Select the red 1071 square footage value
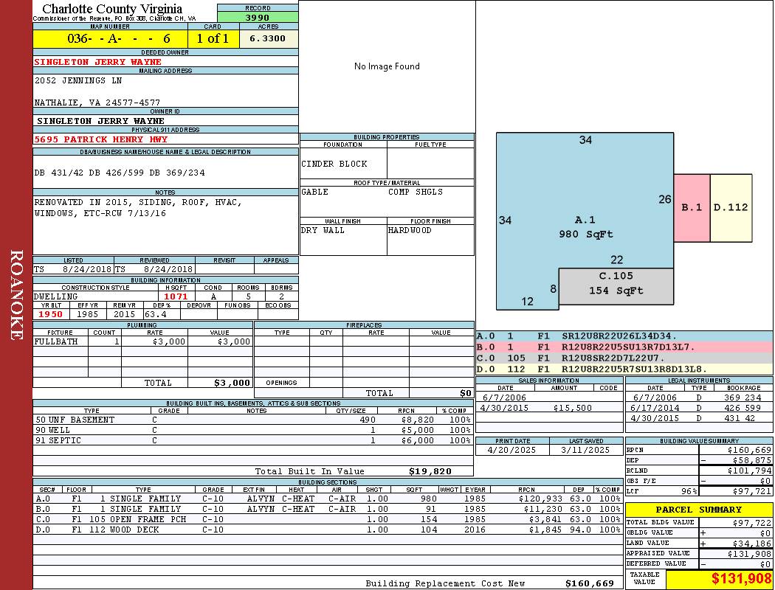Viewport: 775px width, 590px height. (176, 296)
